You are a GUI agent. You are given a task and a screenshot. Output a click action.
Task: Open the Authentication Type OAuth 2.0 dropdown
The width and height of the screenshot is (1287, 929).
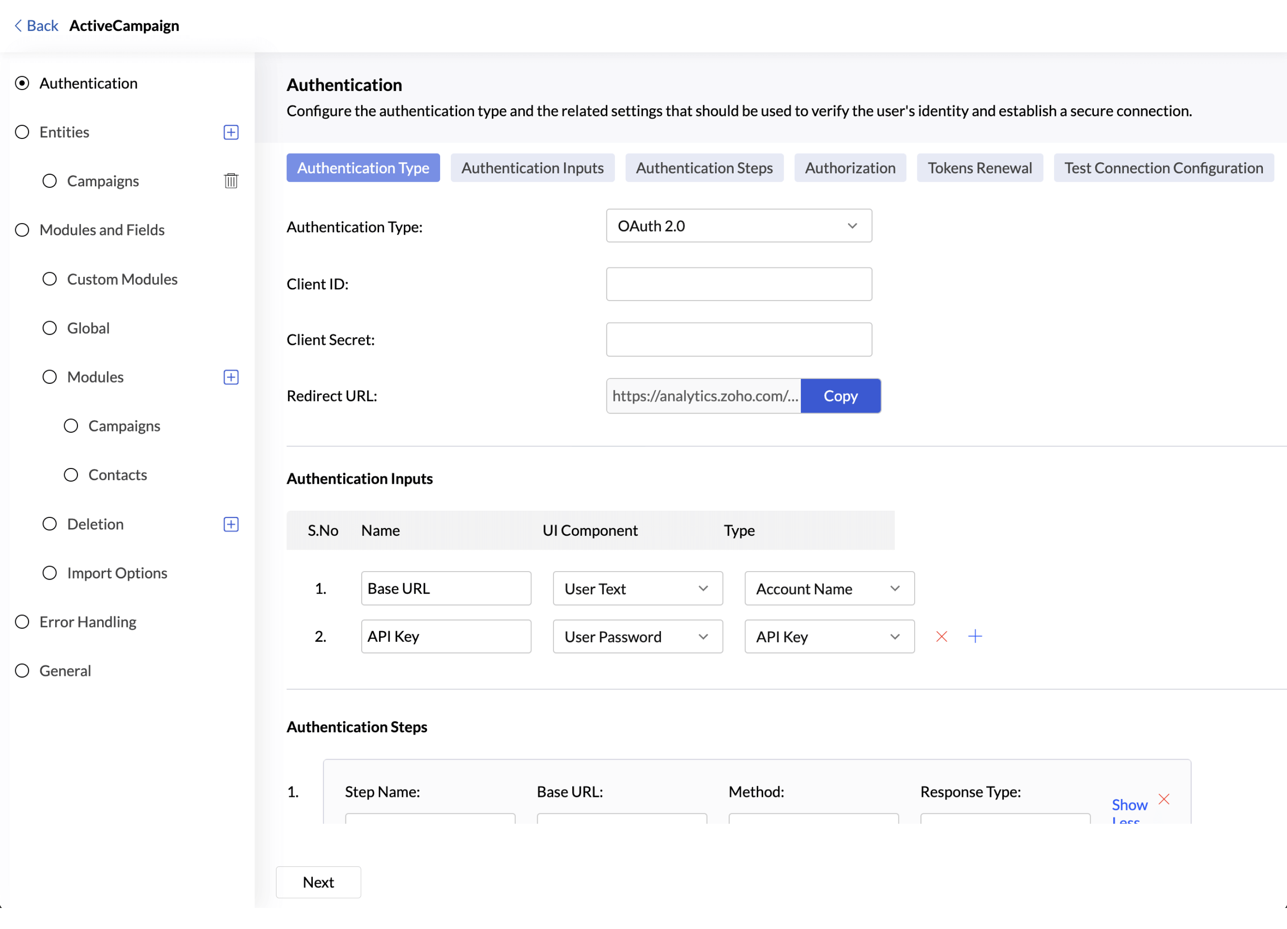coord(739,226)
